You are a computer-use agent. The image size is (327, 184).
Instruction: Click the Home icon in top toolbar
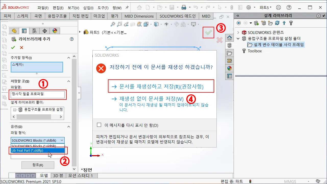coord(139,7)
